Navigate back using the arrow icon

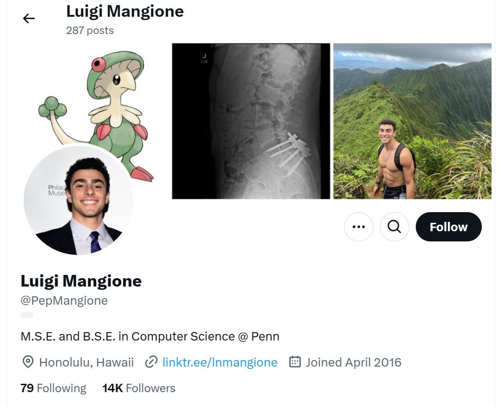pos(29,18)
